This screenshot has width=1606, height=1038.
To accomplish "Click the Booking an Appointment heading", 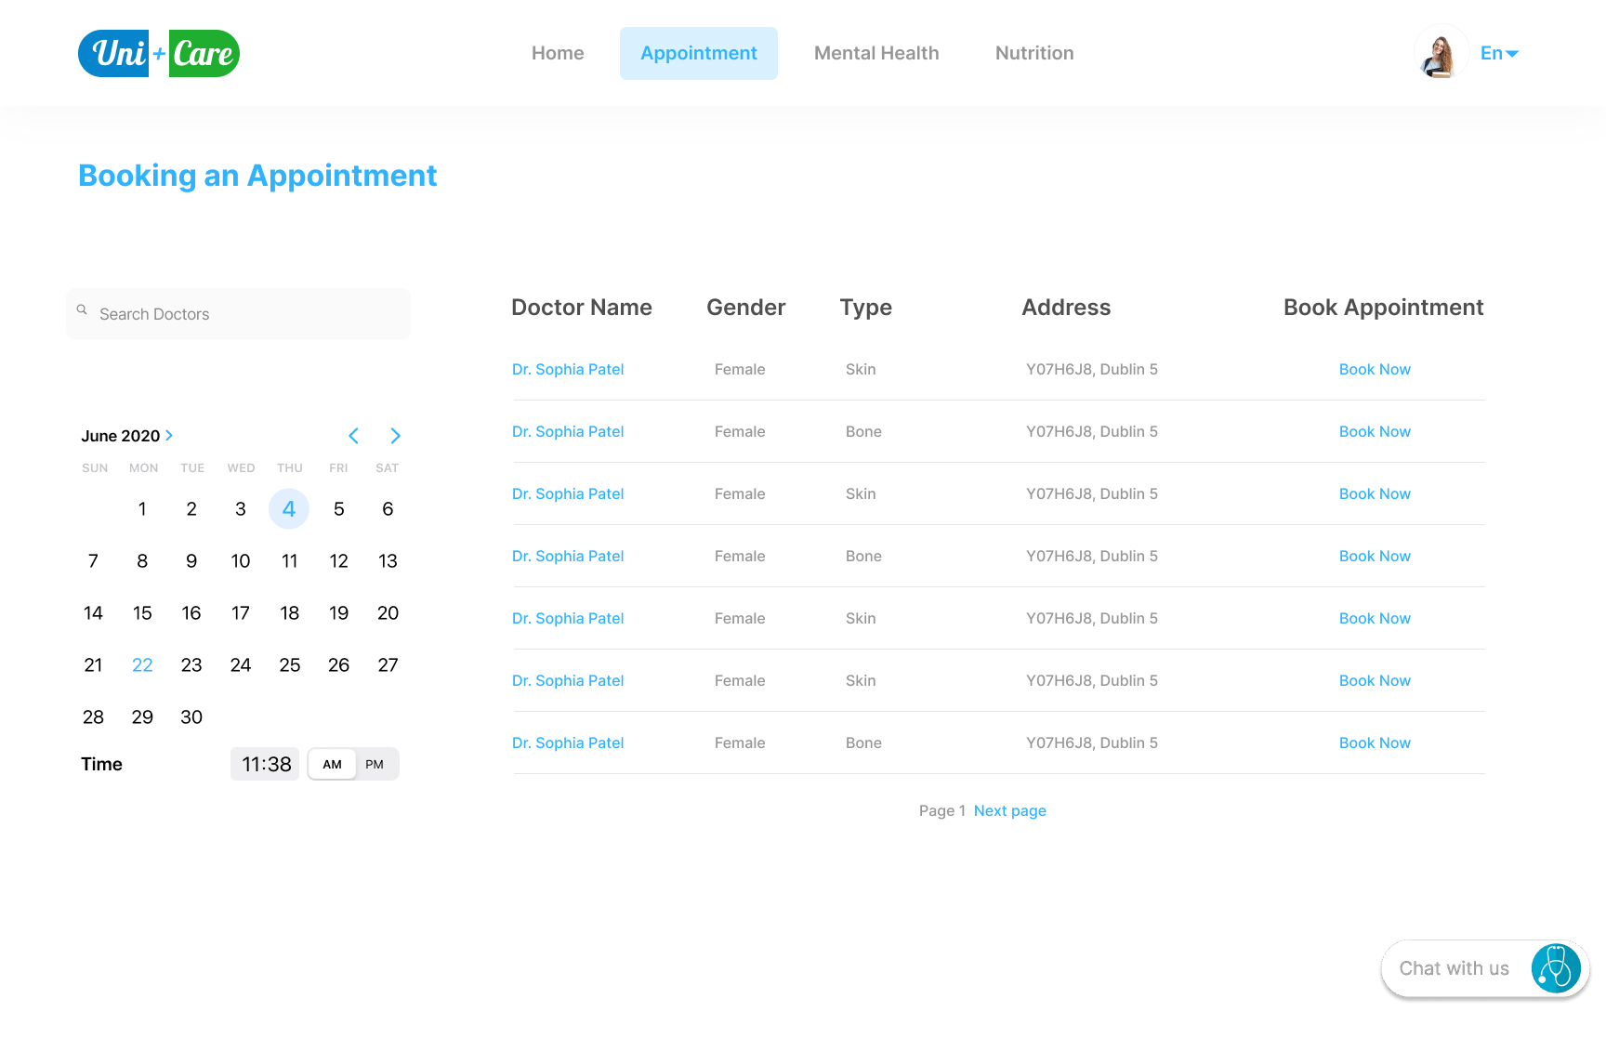I will [257, 176].
